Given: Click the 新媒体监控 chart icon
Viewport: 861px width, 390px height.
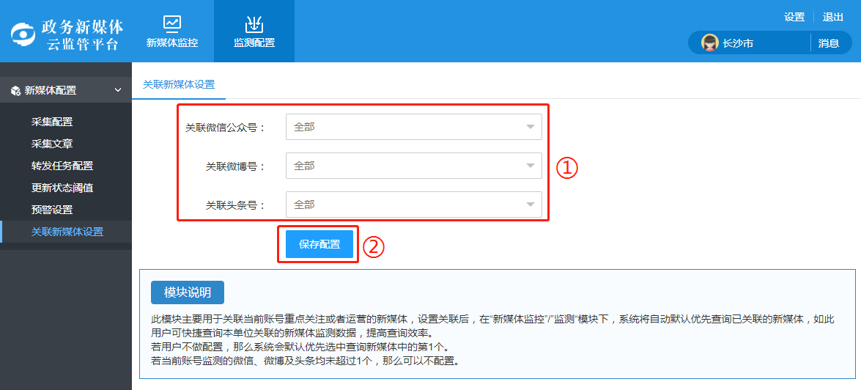Looking at the screenshot, I should point(172,23).
